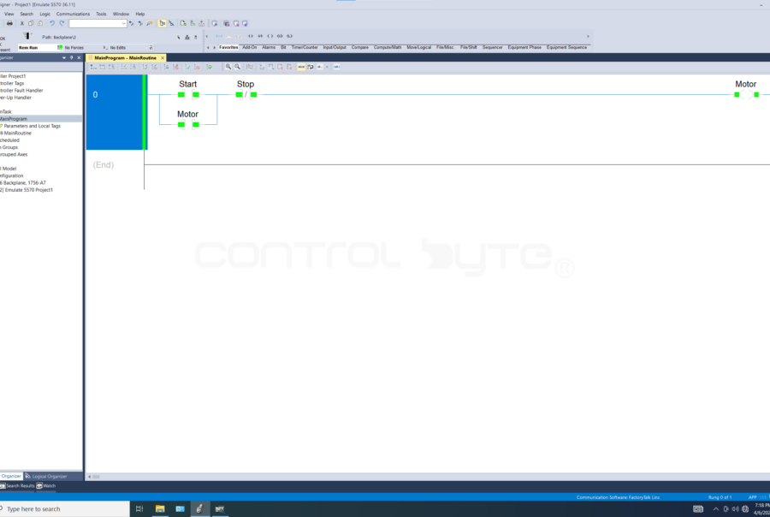The image size is (770, 517).
Task: Click the Start contact on rung 0
Action: [x=188, y=94]
